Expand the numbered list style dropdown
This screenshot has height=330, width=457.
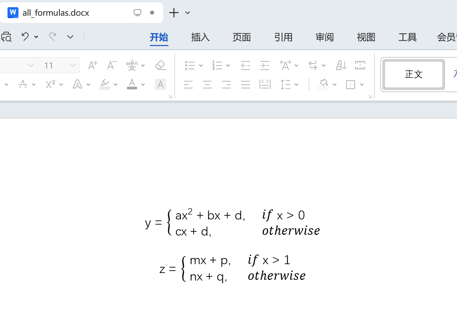click(x=228, y=65)
